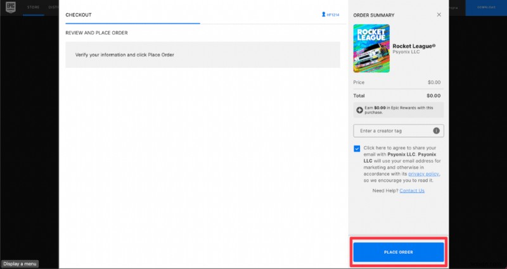Click the Download button in header

pyautogui.click(x=486, y=8)
